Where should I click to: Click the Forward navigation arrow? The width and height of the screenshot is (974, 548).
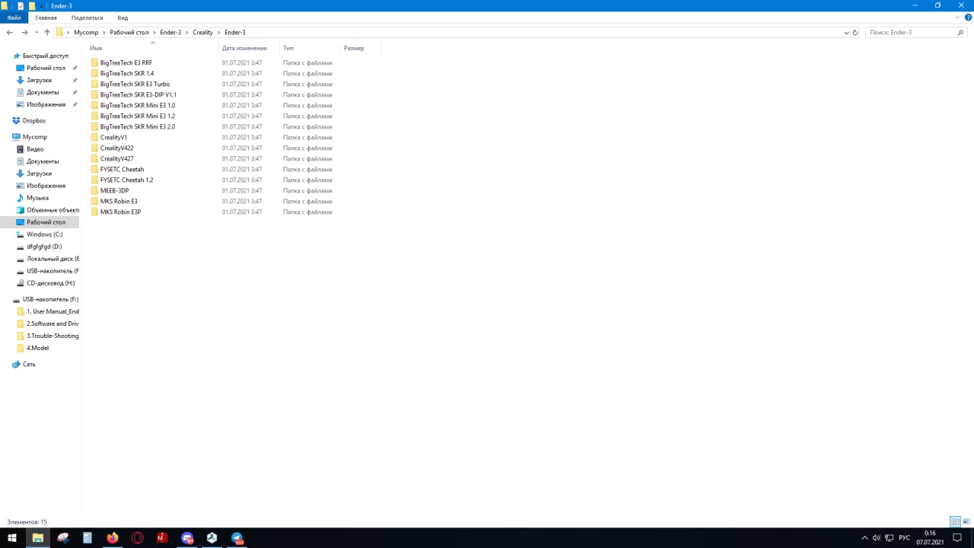point(24,33)
